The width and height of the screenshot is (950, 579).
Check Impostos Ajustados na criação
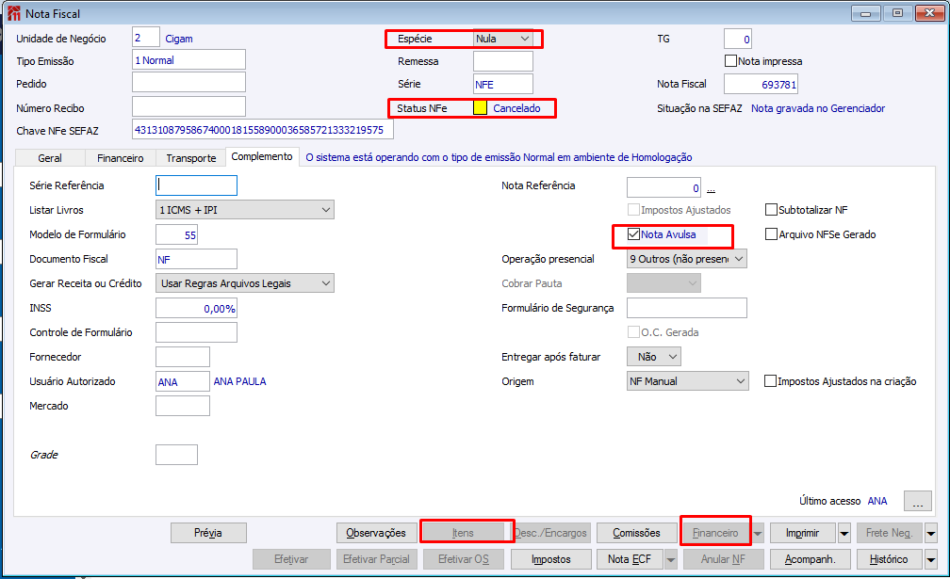(x=770, y=381)
